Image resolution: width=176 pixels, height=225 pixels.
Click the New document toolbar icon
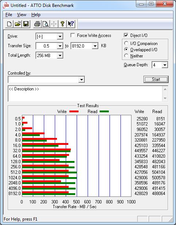tap(9, 24)
